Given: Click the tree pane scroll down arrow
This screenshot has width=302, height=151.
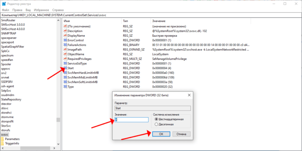Looking at the screenshot, I should coord(58,144).
